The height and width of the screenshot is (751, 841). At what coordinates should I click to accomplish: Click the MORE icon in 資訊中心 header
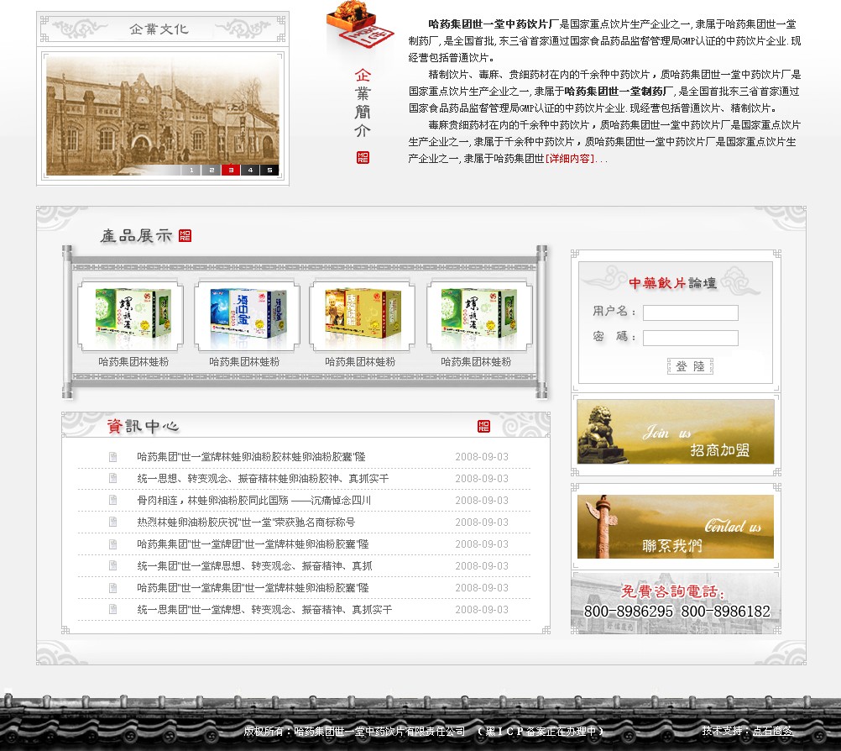[483, 426]
